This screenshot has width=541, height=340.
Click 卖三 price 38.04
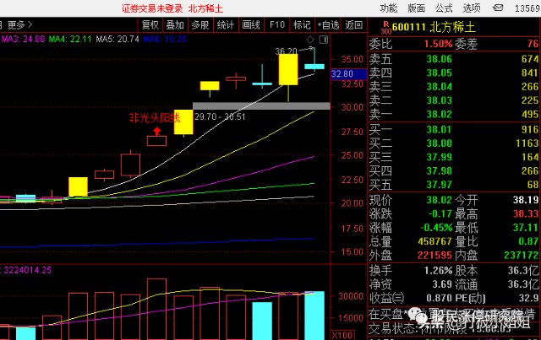439,87
